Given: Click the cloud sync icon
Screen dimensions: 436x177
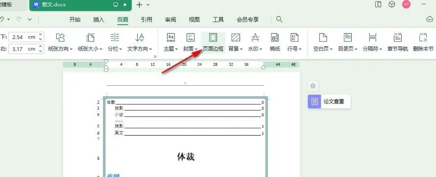Looking at the screenshot, I should point(430,19).
